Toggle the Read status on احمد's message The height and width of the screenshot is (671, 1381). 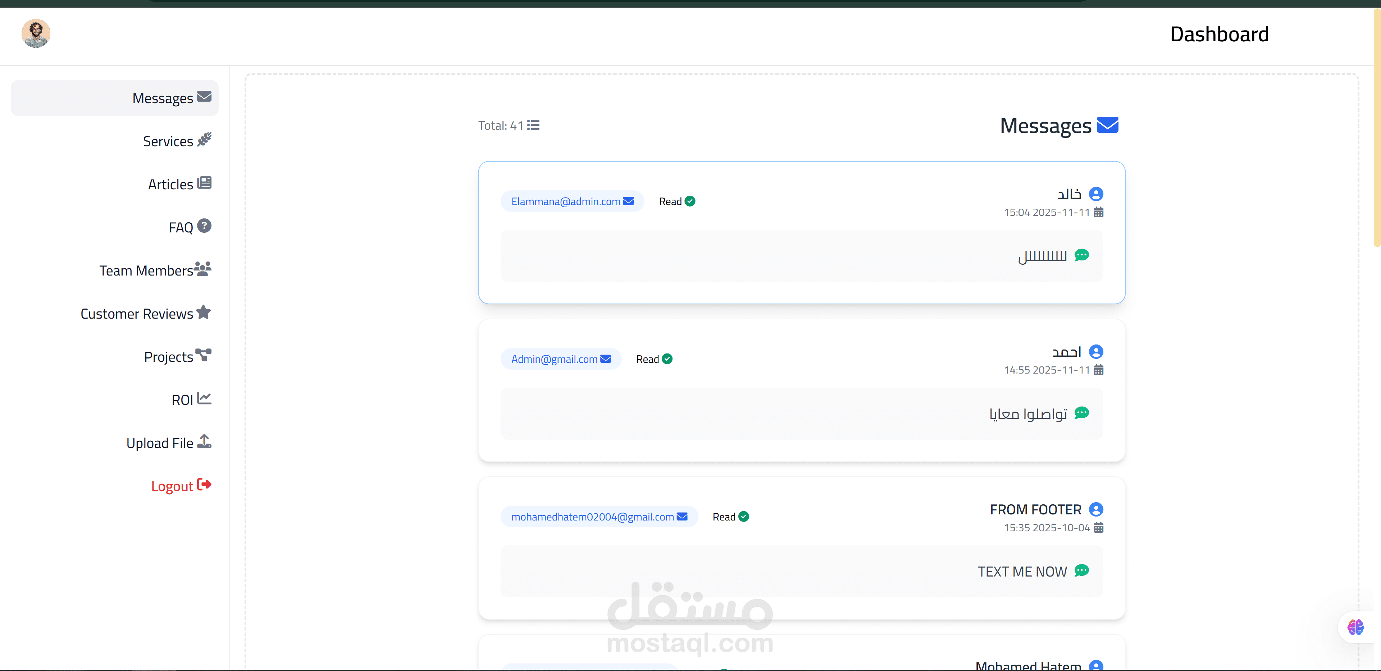point(654,359)
